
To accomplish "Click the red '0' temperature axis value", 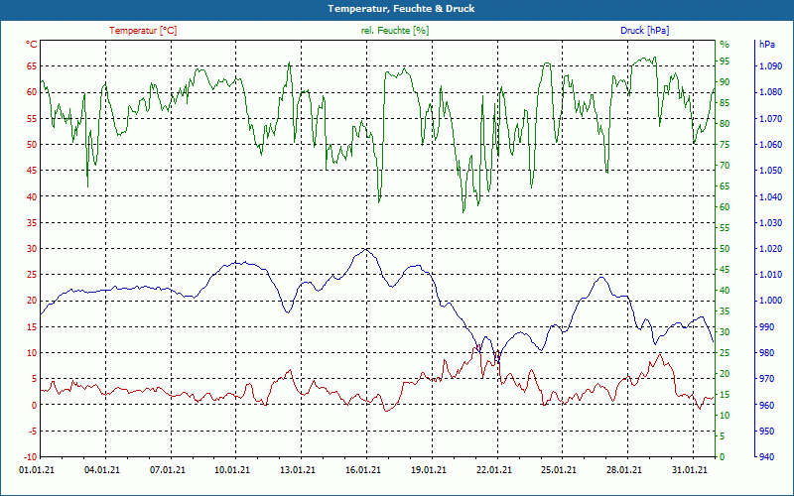I will (35, 405).
